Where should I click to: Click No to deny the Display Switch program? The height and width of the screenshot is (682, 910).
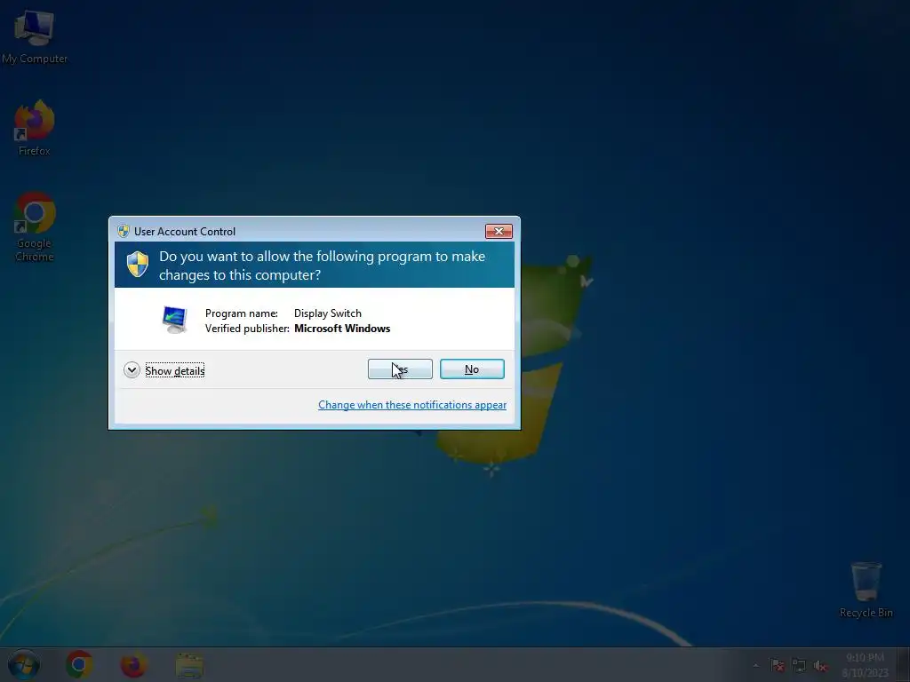(472, 369)
